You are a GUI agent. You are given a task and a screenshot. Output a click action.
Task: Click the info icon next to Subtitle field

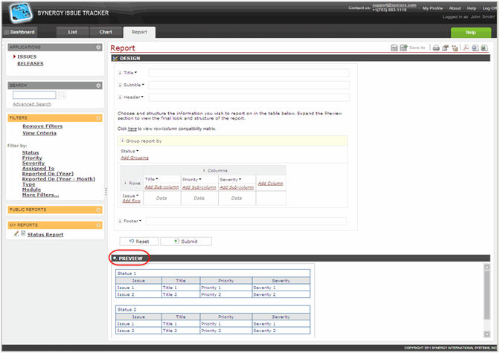(x=121, y=85)
